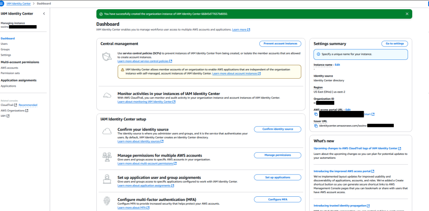
Task: Click the cloud monitoring icon beside CloudTrail section
Action: coord(107,95)
